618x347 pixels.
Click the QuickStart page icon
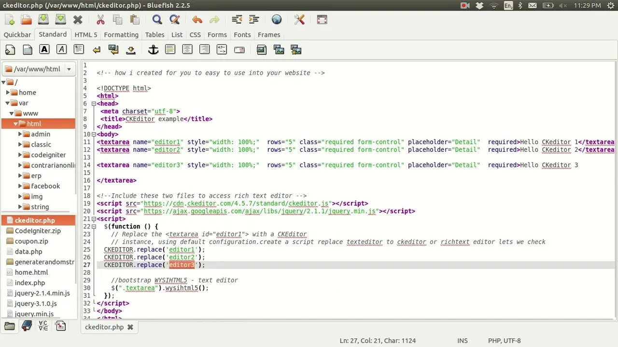[10, 49]
